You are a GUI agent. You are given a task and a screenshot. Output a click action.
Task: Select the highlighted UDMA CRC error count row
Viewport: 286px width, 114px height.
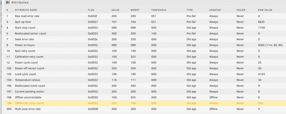145,103
